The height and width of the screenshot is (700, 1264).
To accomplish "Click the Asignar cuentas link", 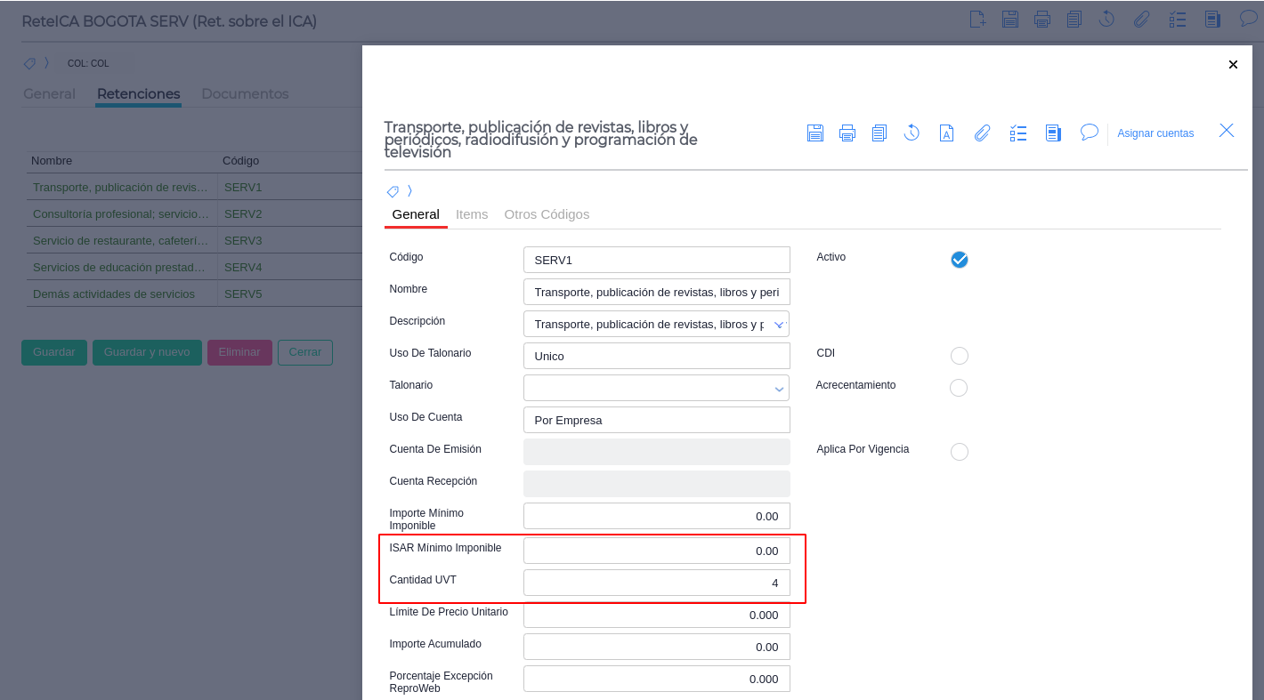I will pyautogui.click(x=1155, y=133).
